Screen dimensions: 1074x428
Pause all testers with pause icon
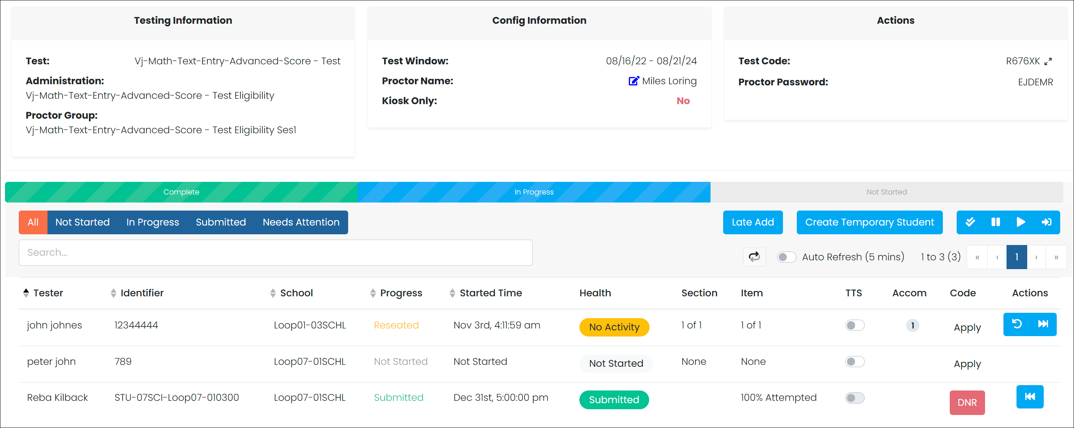[x=995, y=222]
